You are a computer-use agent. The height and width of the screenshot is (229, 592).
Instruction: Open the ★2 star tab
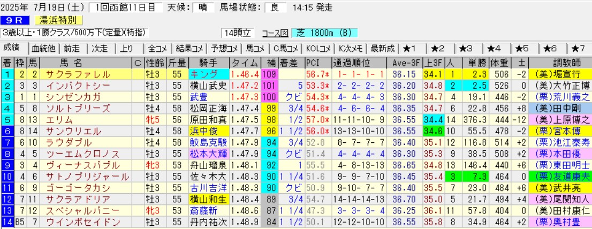pos(440,48)
